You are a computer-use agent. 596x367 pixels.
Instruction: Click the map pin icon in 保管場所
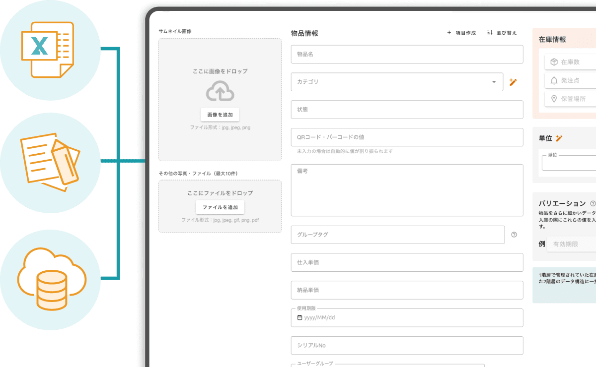[x=555, y=99]
